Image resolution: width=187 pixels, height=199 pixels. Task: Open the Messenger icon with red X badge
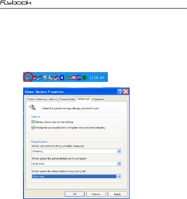pos(51,78)
